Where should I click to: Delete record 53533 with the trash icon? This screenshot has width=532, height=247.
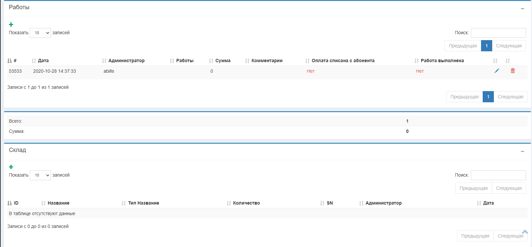[513, 71]
